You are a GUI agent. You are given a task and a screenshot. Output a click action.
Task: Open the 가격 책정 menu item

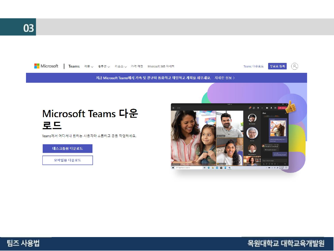(137, 66)
